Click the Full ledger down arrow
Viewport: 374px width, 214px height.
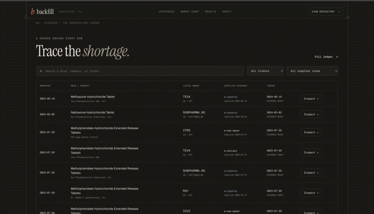pos(337,57)
